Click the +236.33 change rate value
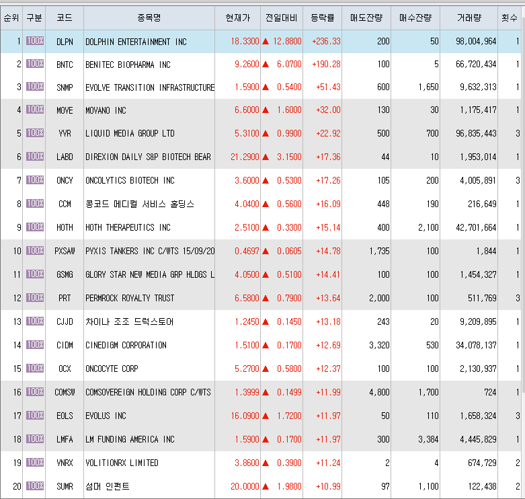The width and height of the screenshot is (525, 499). (326, 41)
